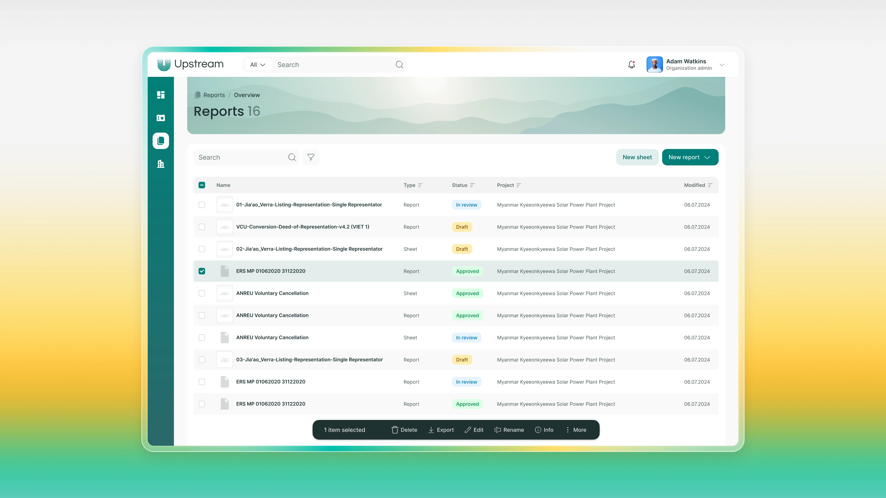Click the reports table search field
This screenshot has width=886, height=498.
241,157
